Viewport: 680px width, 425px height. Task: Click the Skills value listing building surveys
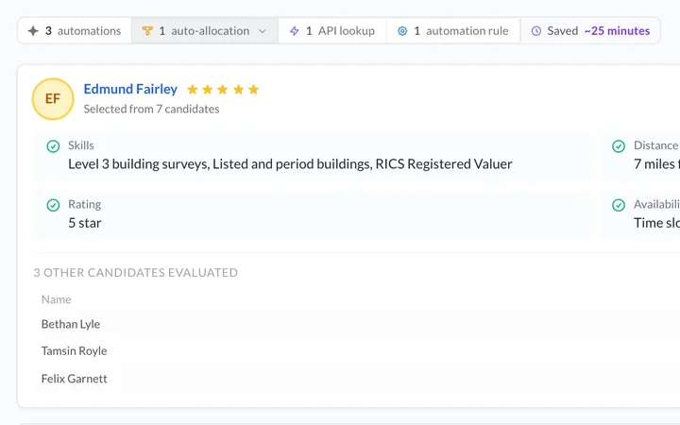(290, 164)
